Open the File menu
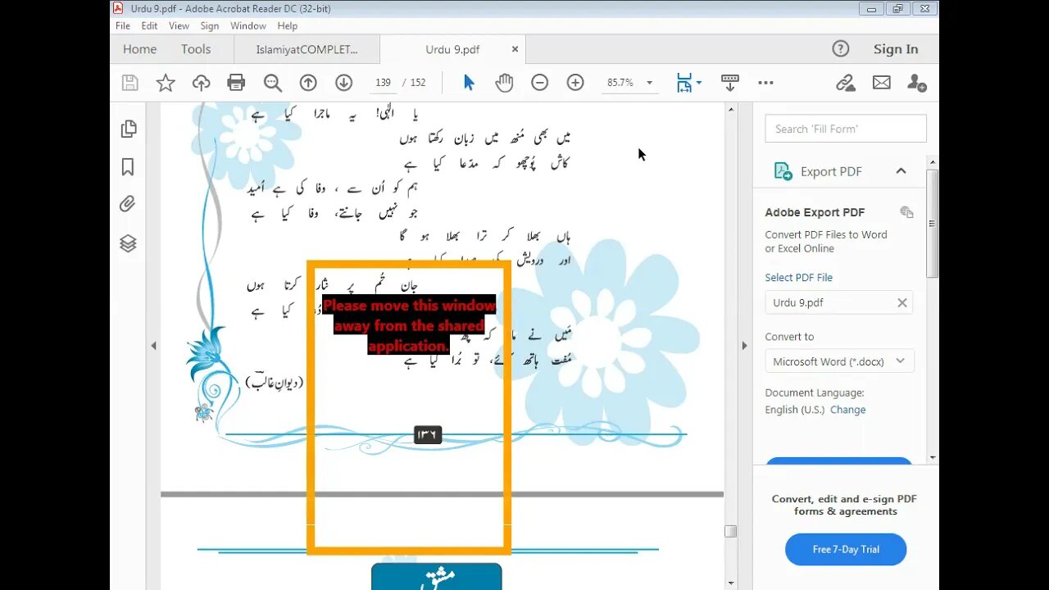 pyautogui.click(x=123, y=26)
